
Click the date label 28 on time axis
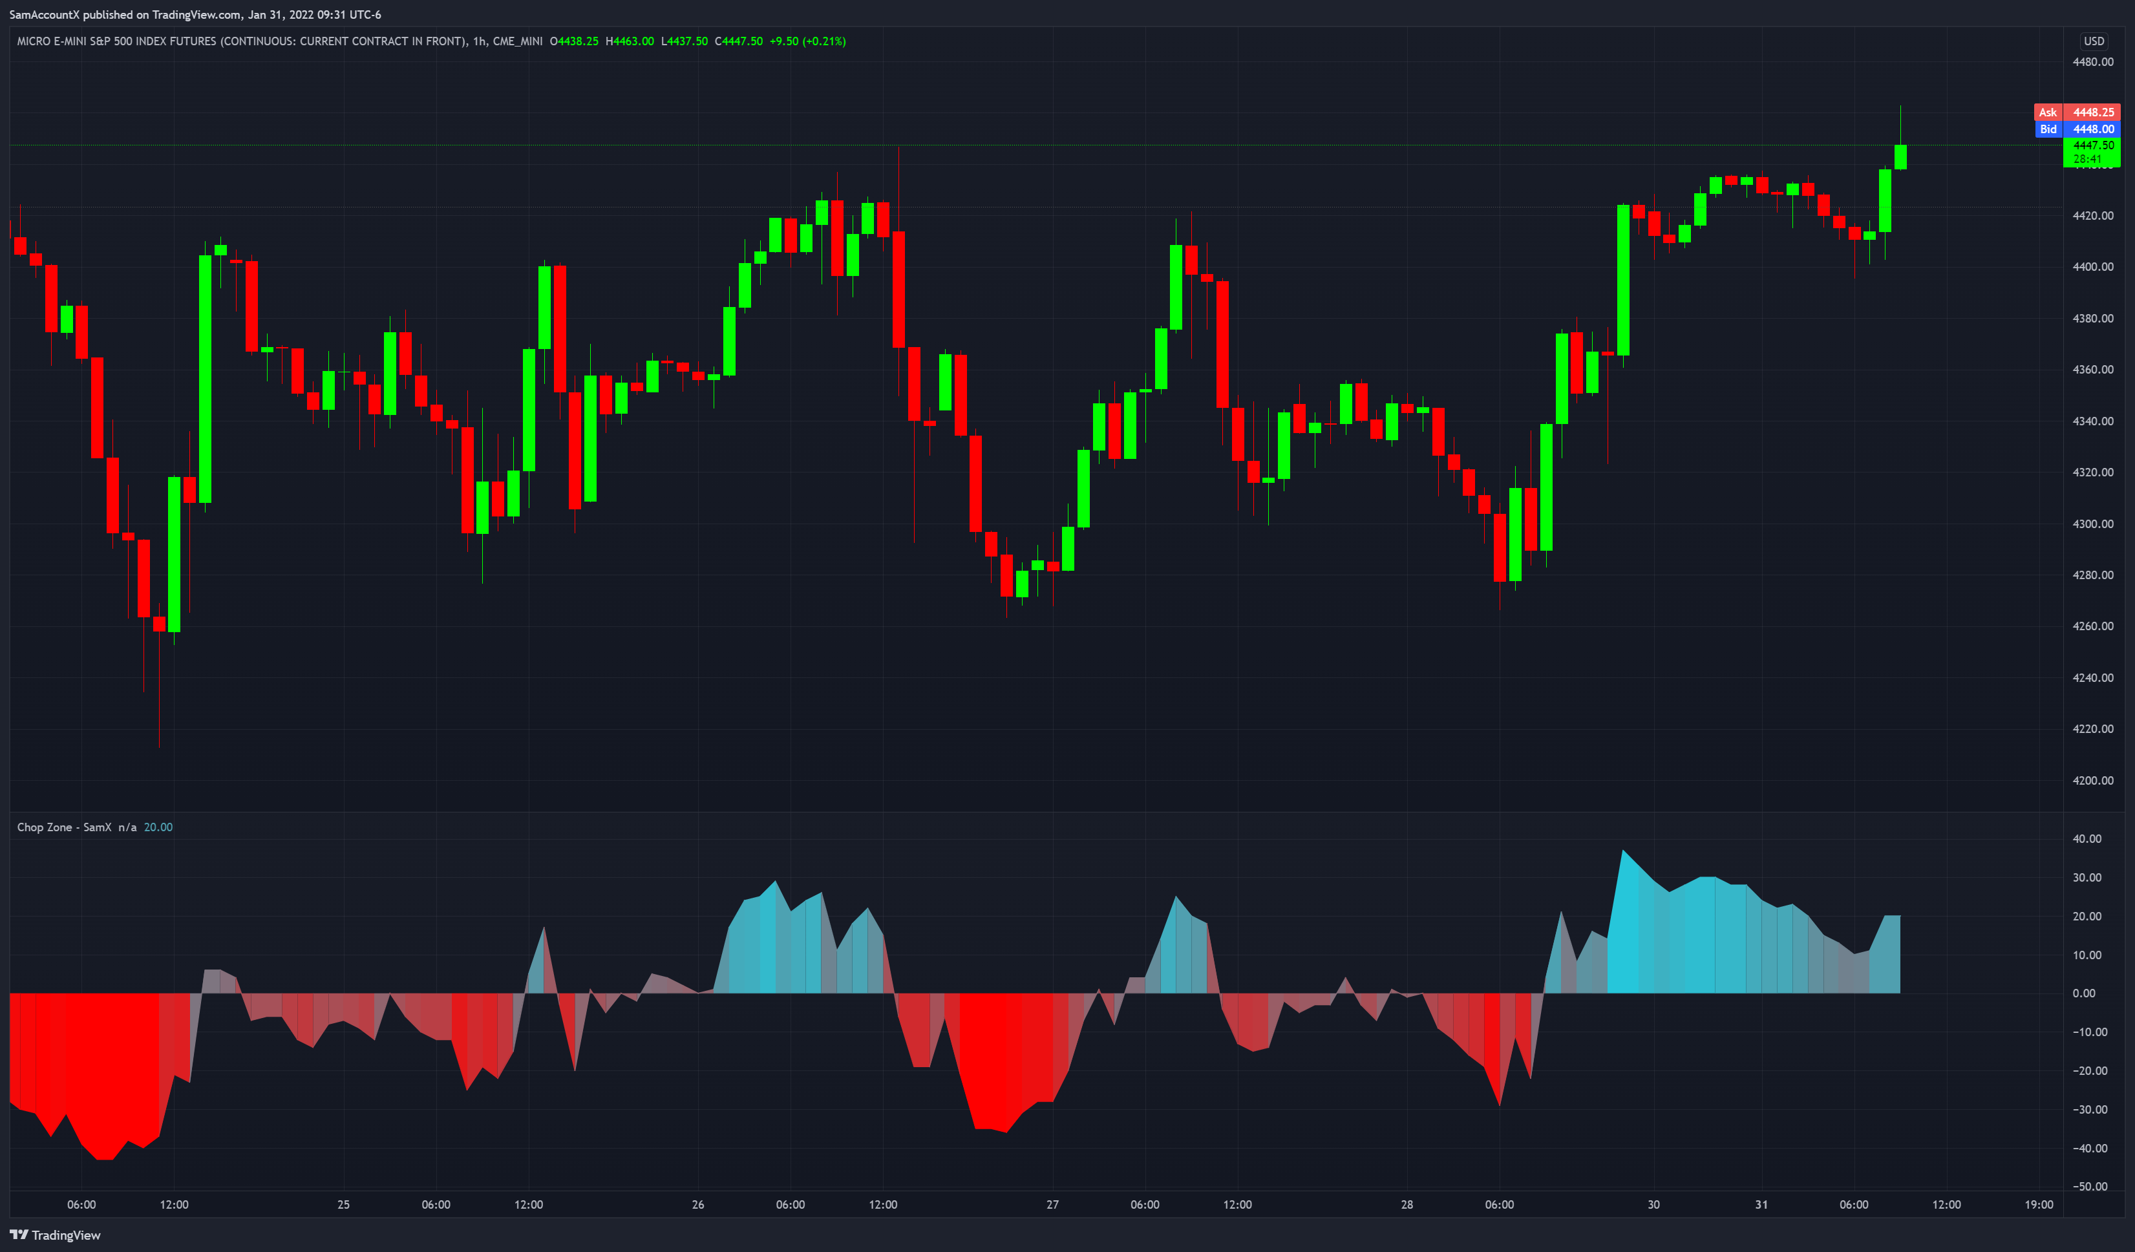coord(1407,1205)
